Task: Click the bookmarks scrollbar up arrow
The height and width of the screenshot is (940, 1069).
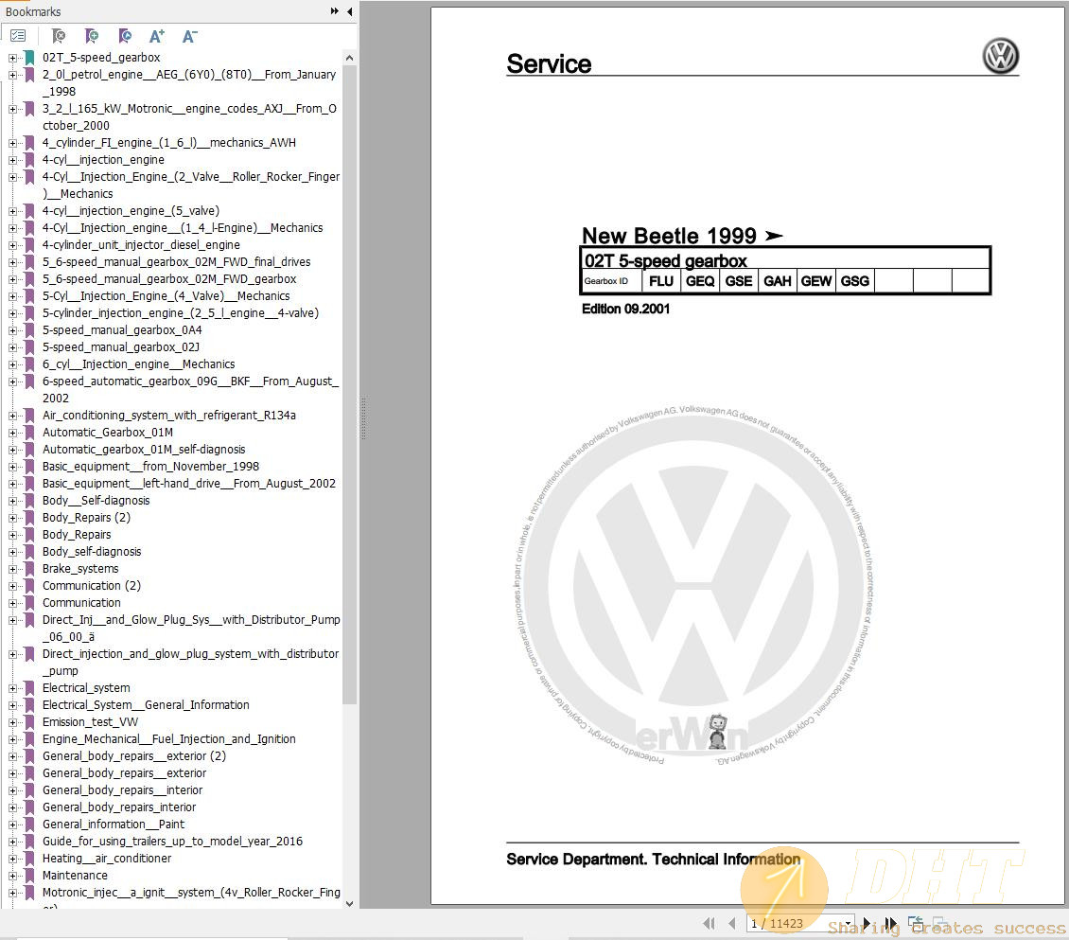Action: [350, 58]
